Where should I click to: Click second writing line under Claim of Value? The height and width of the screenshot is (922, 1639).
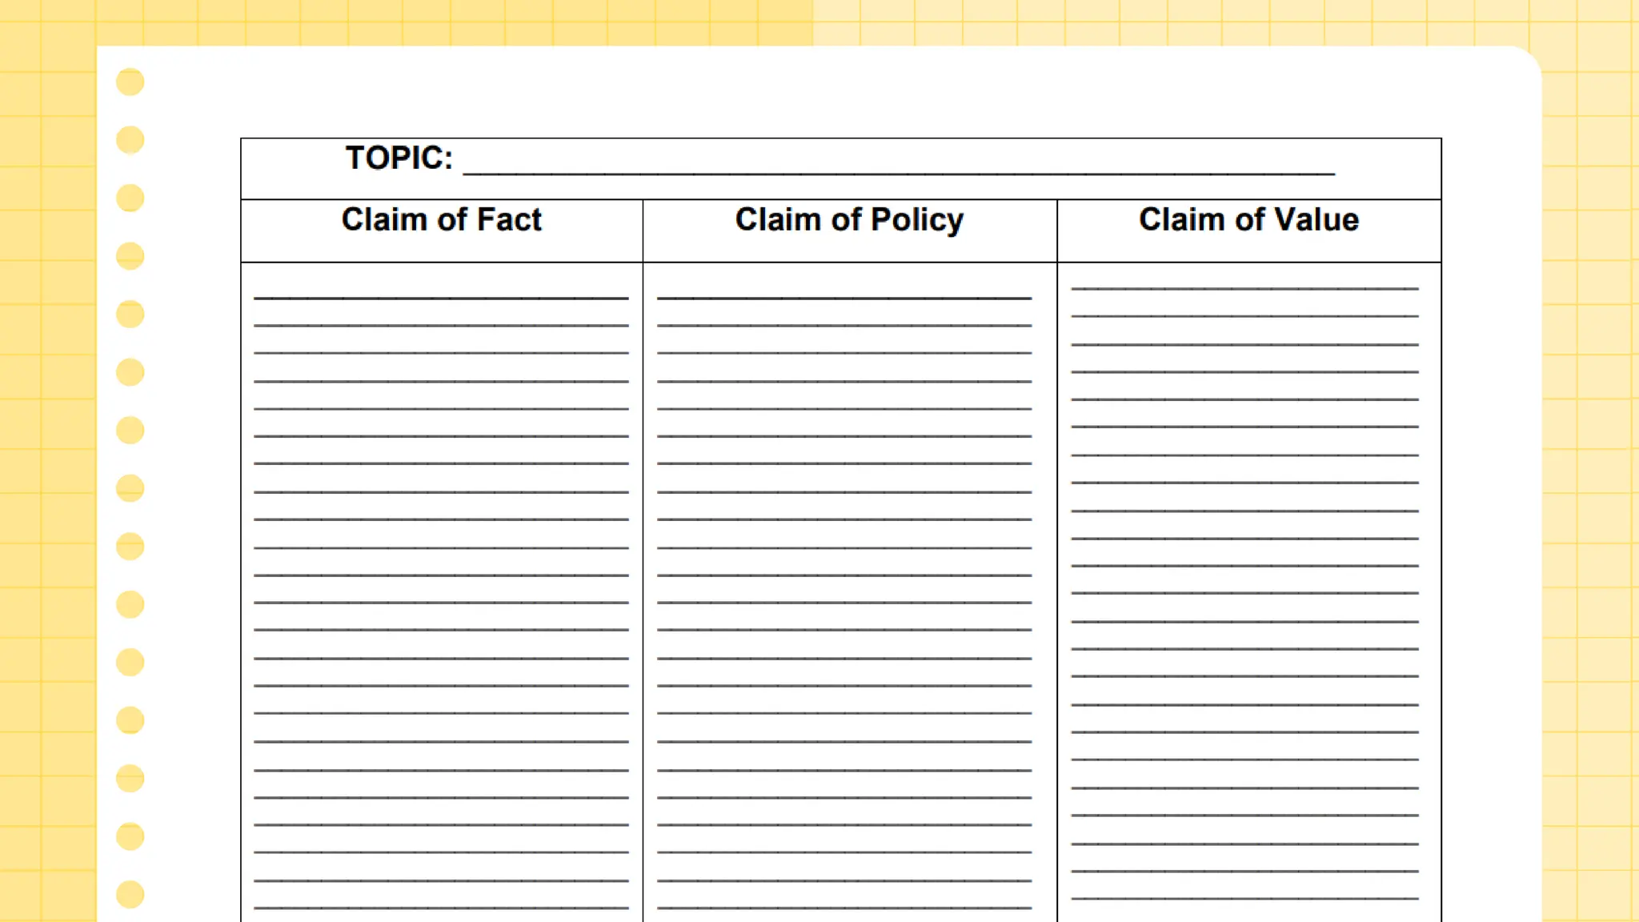coord(1244,316)
